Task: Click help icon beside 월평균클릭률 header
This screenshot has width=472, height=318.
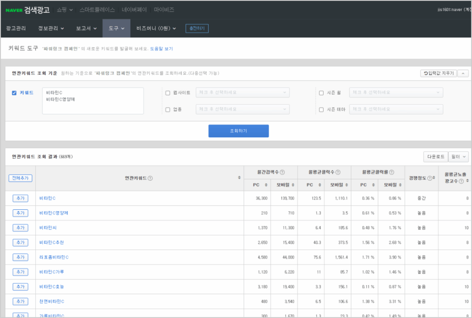Action: (x=391, y=172)
